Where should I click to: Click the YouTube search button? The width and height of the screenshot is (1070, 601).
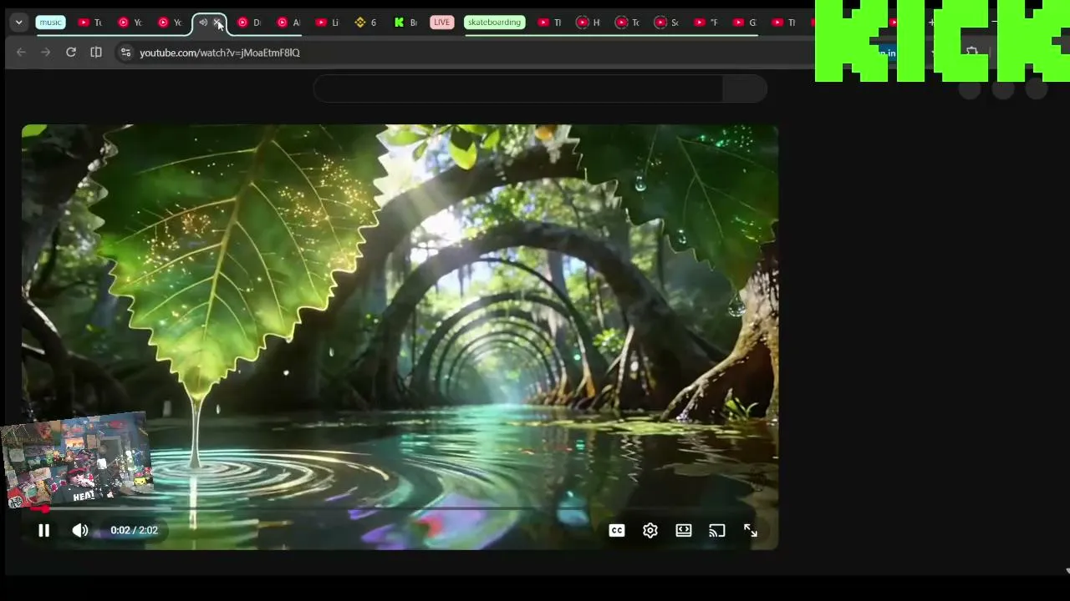[x=745, y=88]
